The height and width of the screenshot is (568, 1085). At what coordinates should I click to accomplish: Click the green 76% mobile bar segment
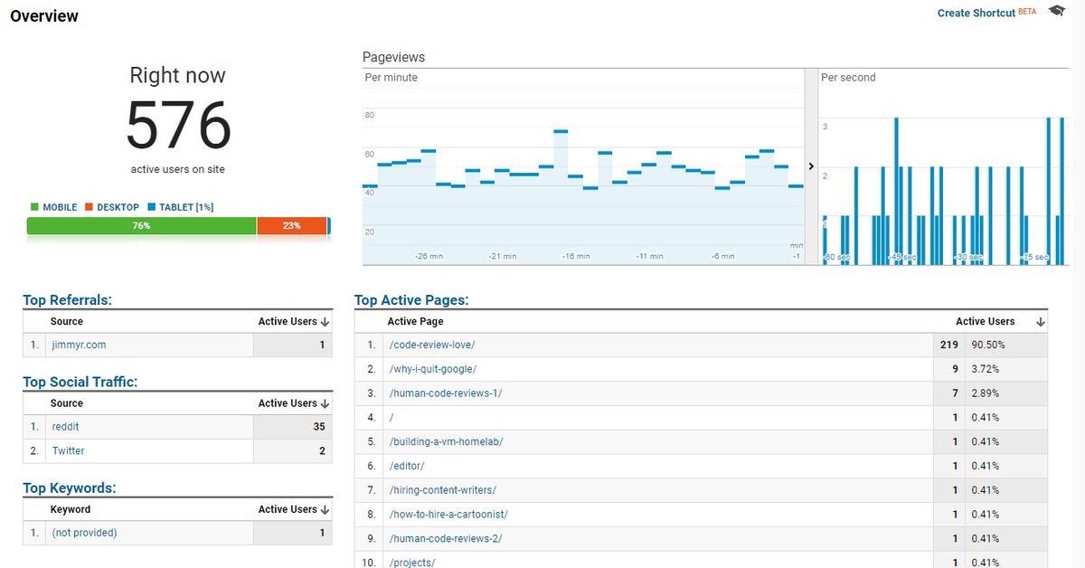(x=140, y=225)
